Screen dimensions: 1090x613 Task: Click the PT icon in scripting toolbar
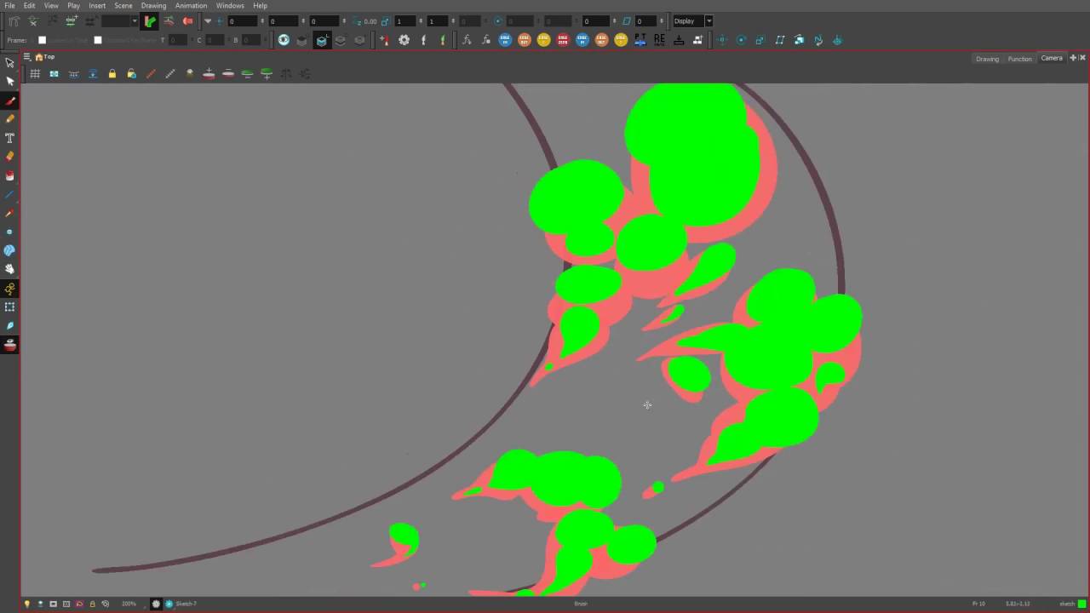point(640,40)
